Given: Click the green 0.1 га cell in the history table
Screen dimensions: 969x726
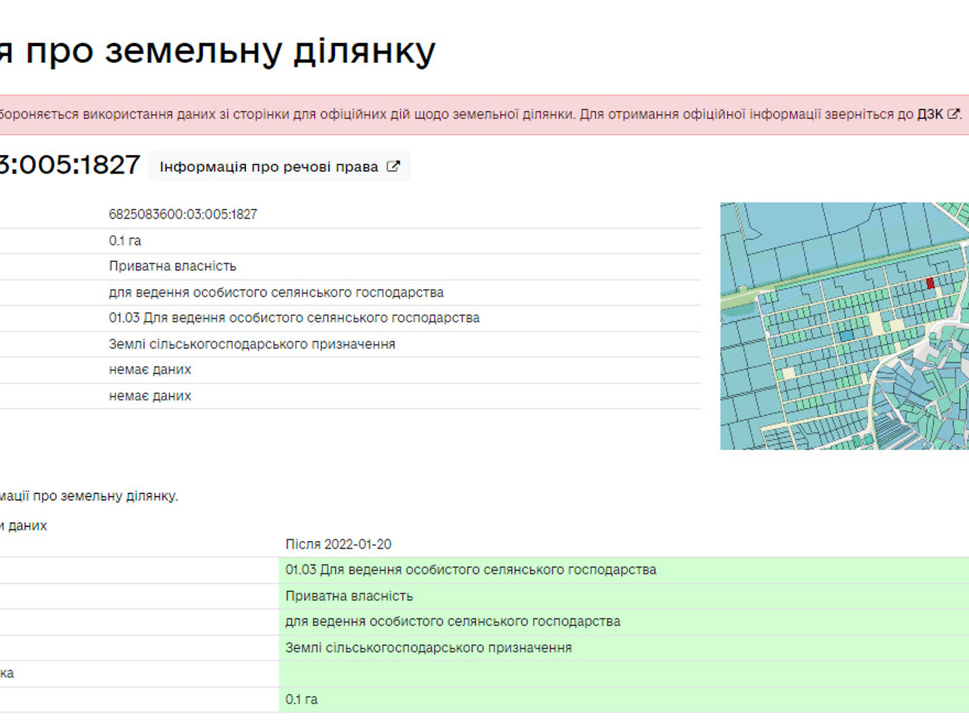Looking at the screenshot, I should [x=301, y=699].
